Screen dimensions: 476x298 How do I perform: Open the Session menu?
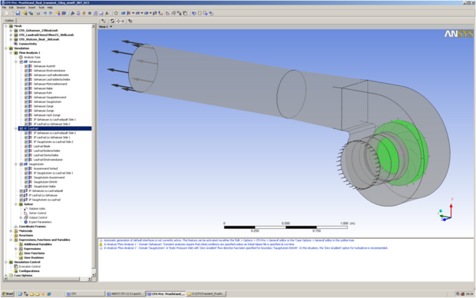coord(21,7)
